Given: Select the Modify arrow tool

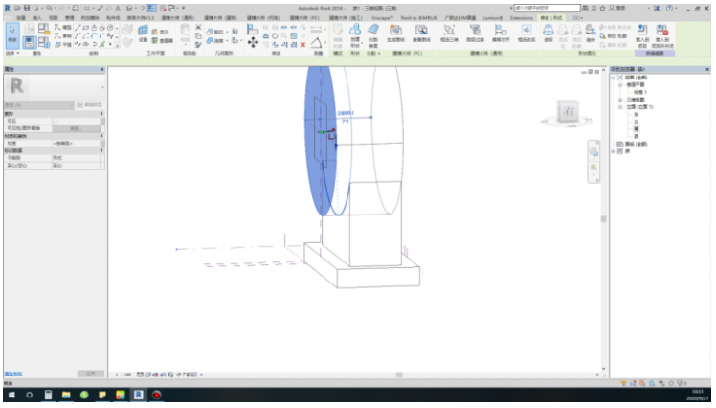Looking at the screenshot, I should coord(12,34).
